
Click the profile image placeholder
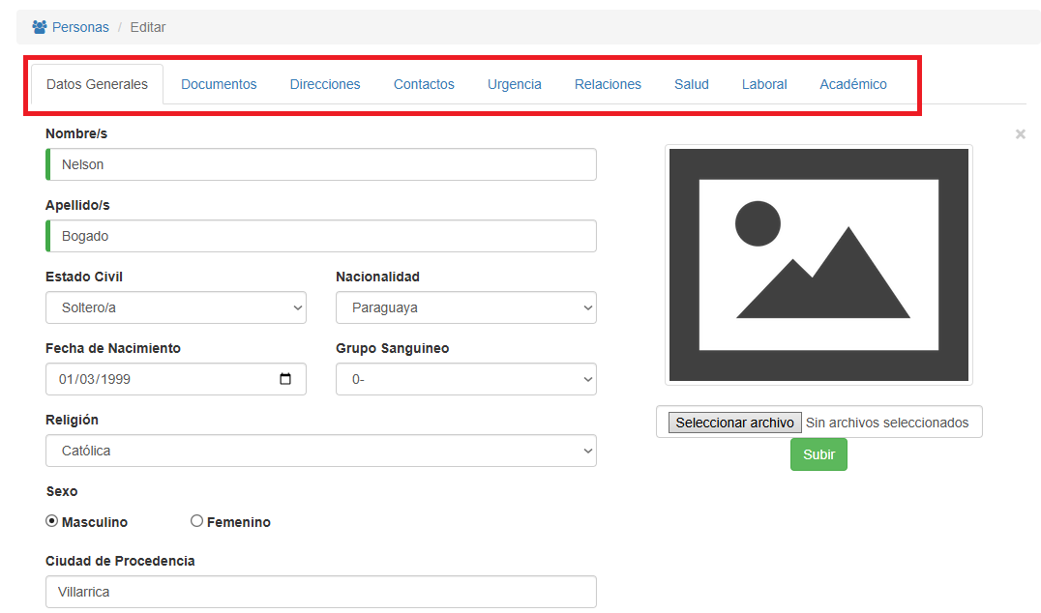818,264
